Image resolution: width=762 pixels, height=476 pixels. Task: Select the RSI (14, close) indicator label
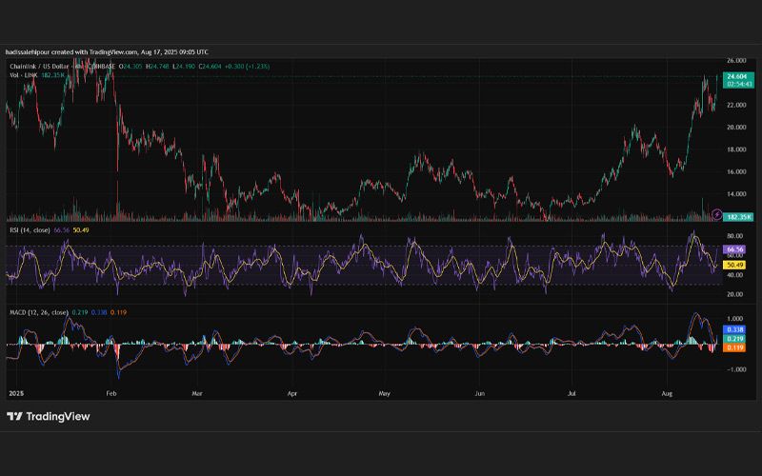pos(30,230)
